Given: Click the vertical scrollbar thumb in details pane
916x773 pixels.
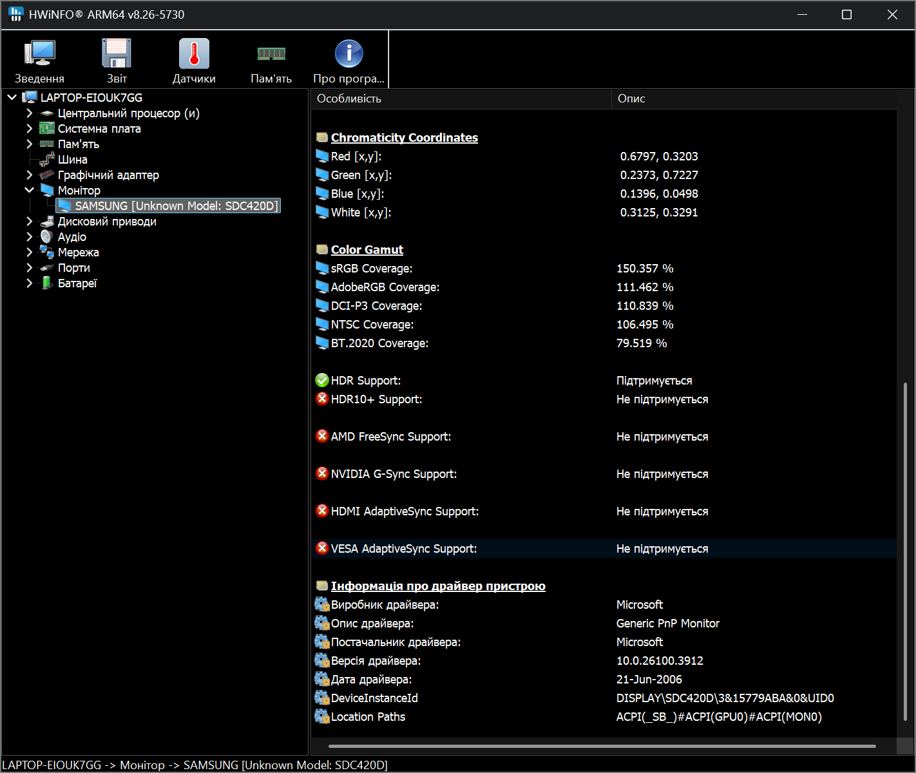Looking at the screenshot, I should (905, 551).
